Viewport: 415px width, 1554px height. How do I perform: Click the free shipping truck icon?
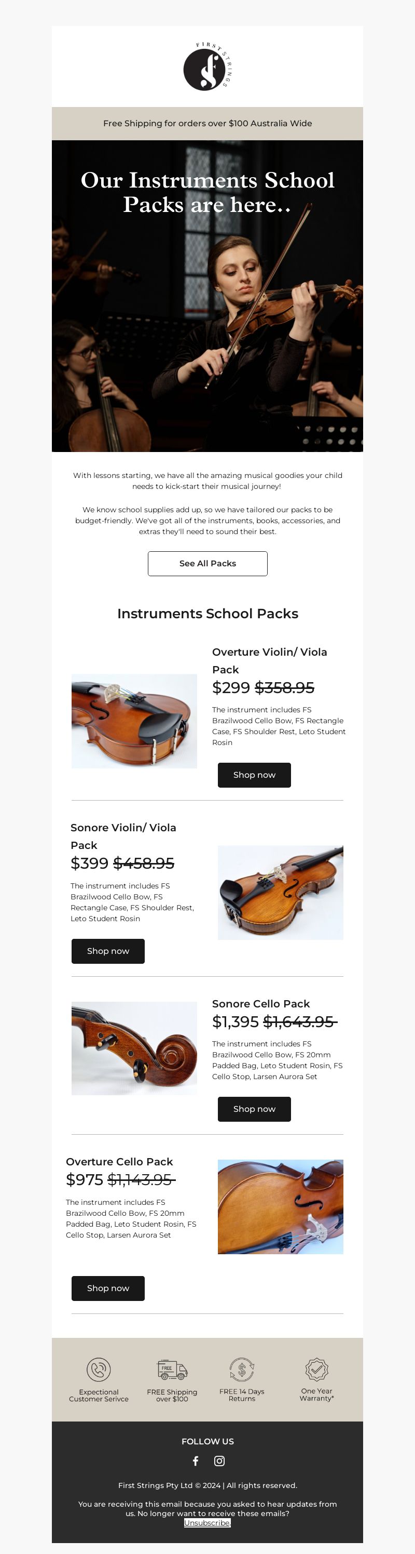pyautogui.click(x=172, y=1370)
